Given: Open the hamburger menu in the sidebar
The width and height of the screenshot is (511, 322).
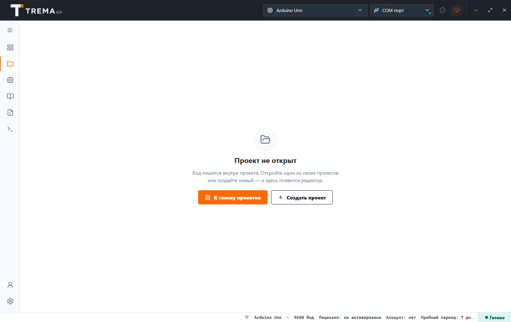Looking at the screenshot, I should pyautogui.click(x=10, y=30).
